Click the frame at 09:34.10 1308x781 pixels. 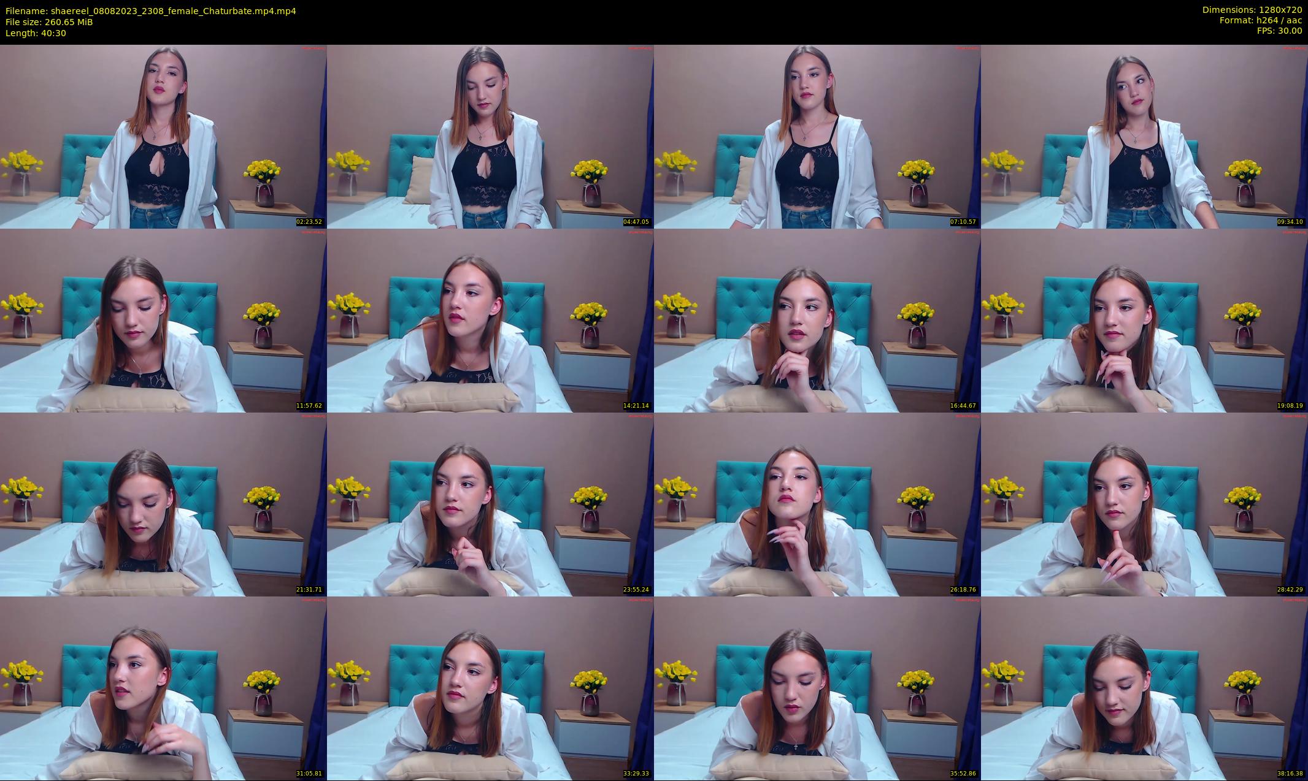pos(1144,136)
